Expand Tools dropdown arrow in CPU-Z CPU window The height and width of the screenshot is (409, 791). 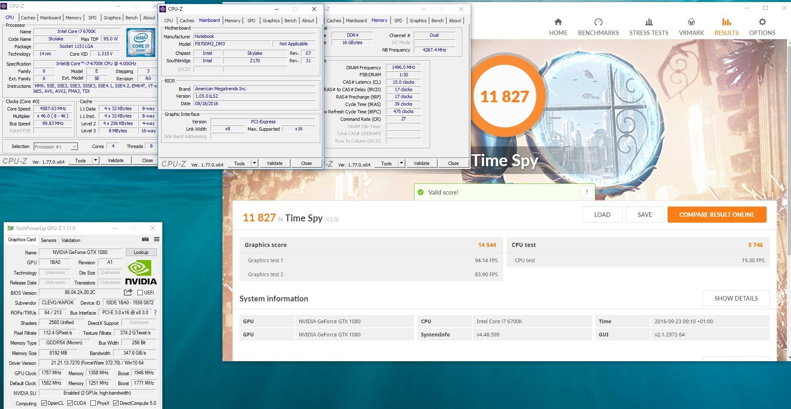point(95,160)
